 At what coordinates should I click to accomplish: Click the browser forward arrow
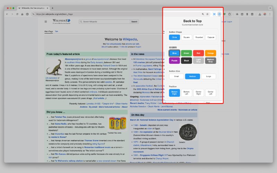pyautogui.click(x=12, y=14)
